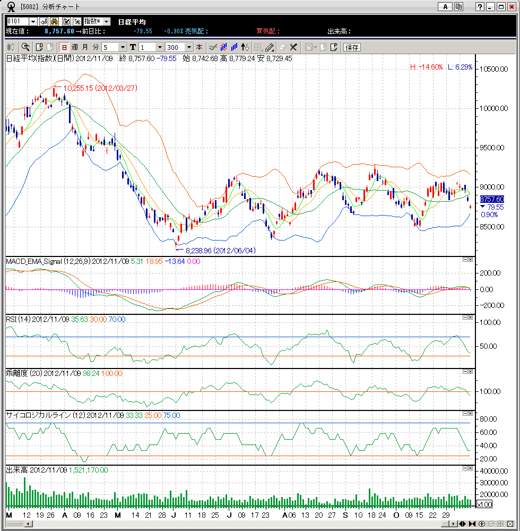Select the pencil drawing tool
The image size is (520, 531).
pyautogui.click(x=270, y=47)
